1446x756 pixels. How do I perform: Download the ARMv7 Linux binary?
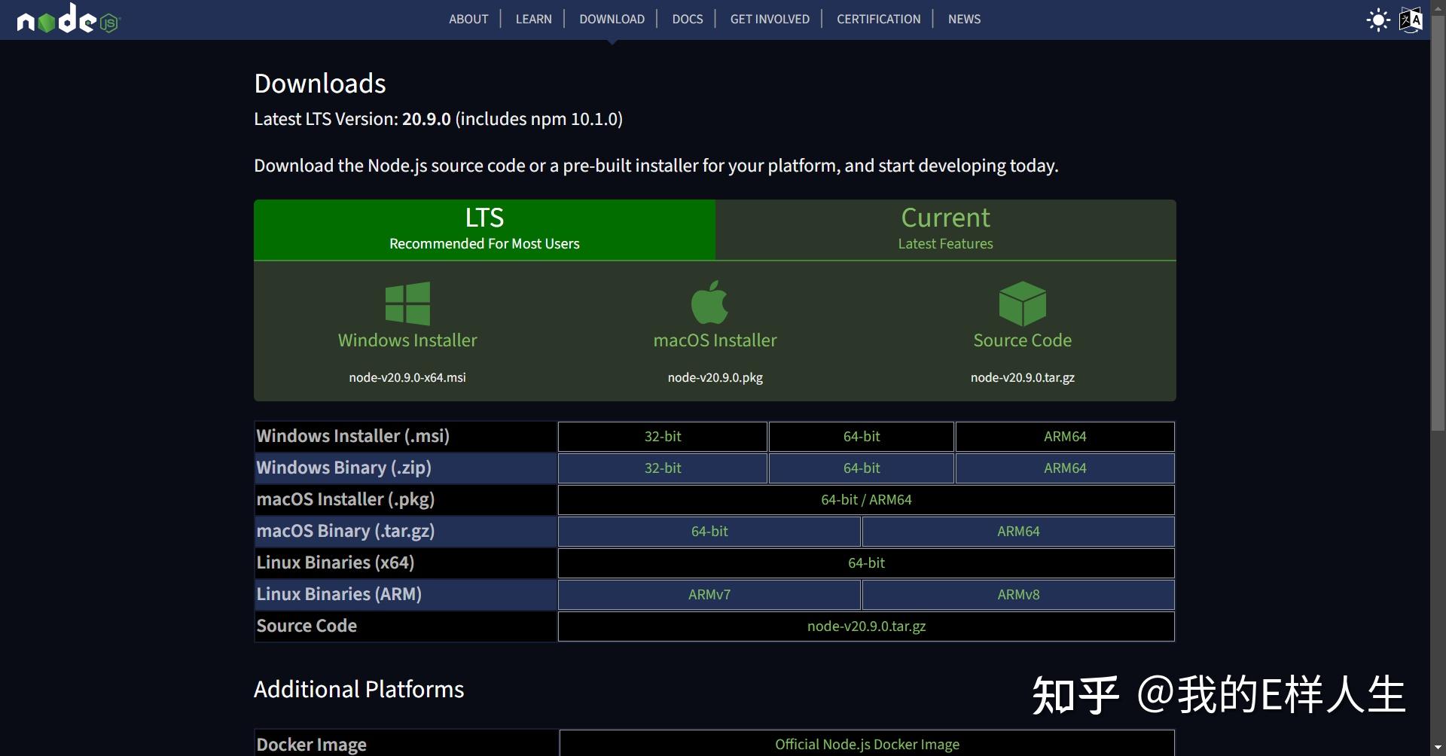(709, 594)
